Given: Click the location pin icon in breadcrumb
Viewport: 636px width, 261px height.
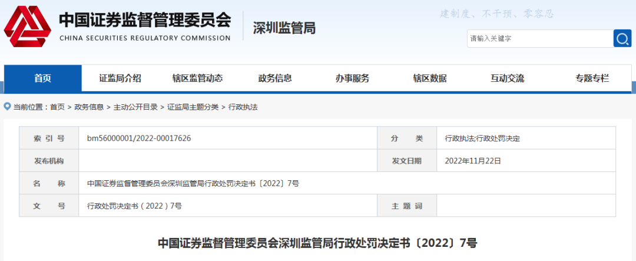Looking at the screenshot, I should click(x=7, y=107).
